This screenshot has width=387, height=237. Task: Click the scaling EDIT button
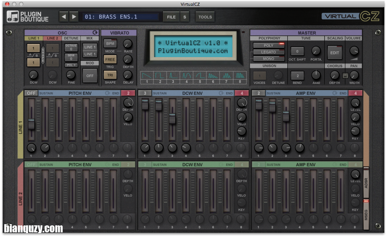[335, 53]
